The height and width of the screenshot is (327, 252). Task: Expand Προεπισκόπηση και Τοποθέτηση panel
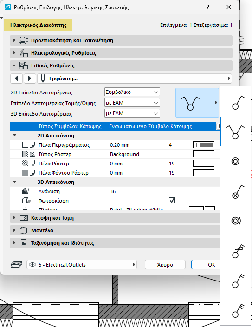pyautogui.click(x=121, y=40)
